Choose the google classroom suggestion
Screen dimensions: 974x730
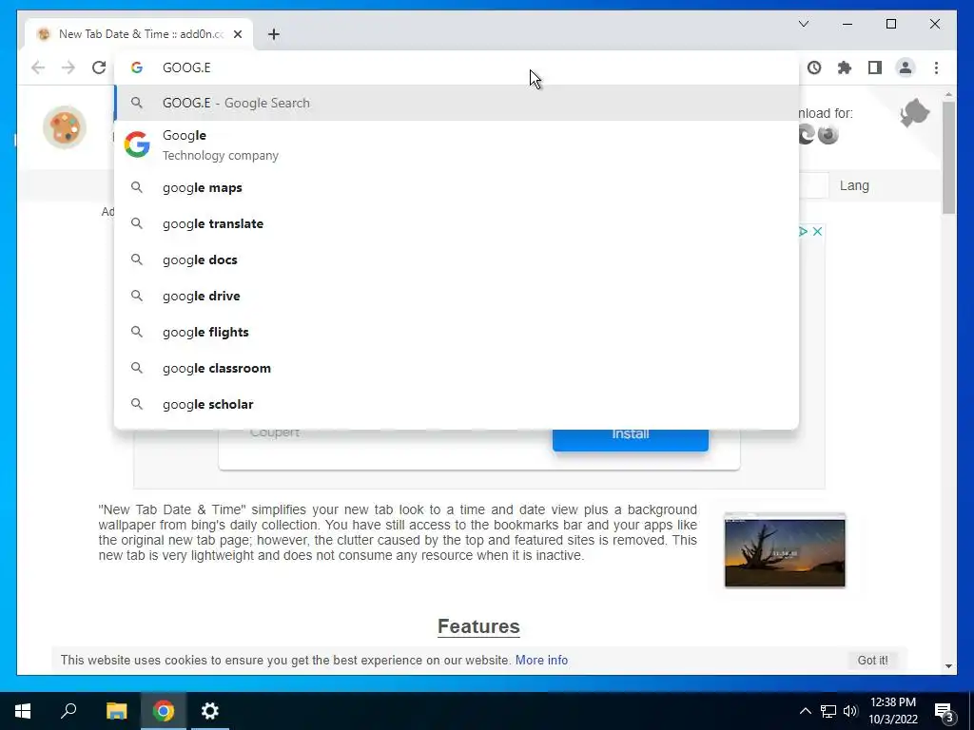click(457, 368)
